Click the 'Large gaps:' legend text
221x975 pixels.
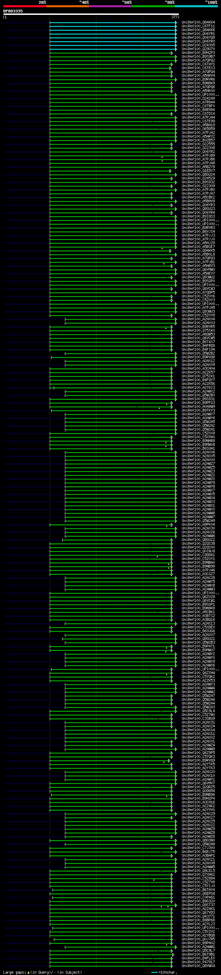(x=15, y=972)
